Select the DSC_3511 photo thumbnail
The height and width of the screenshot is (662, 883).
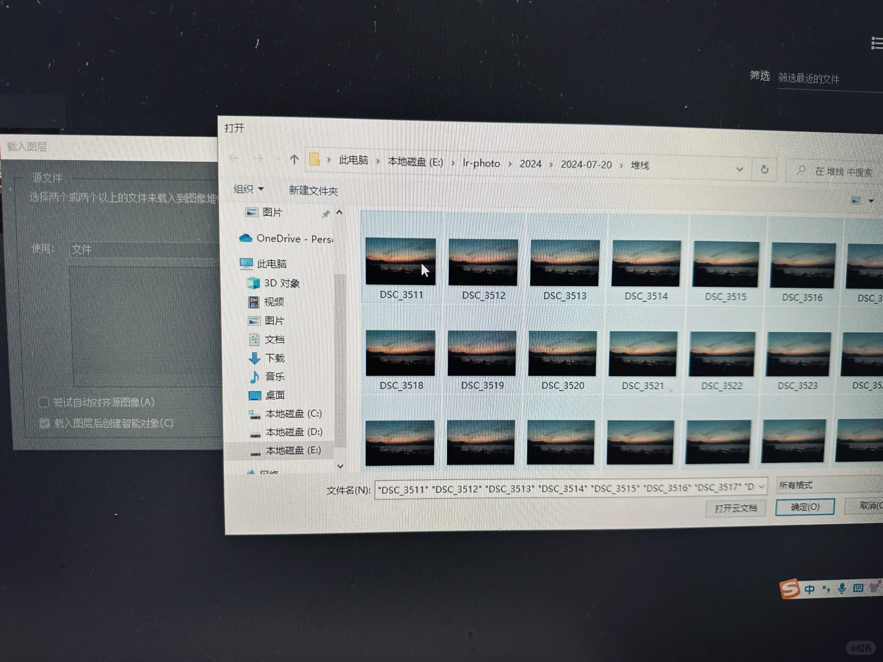coord(401,262)
